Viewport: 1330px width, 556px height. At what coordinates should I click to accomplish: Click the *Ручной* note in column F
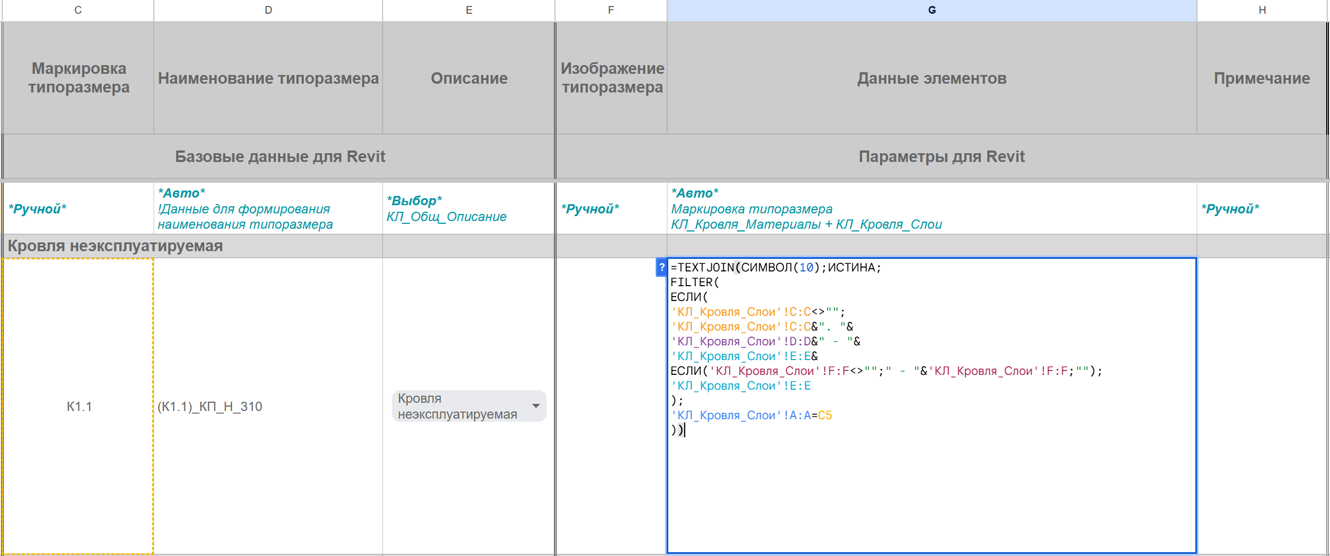611,208
